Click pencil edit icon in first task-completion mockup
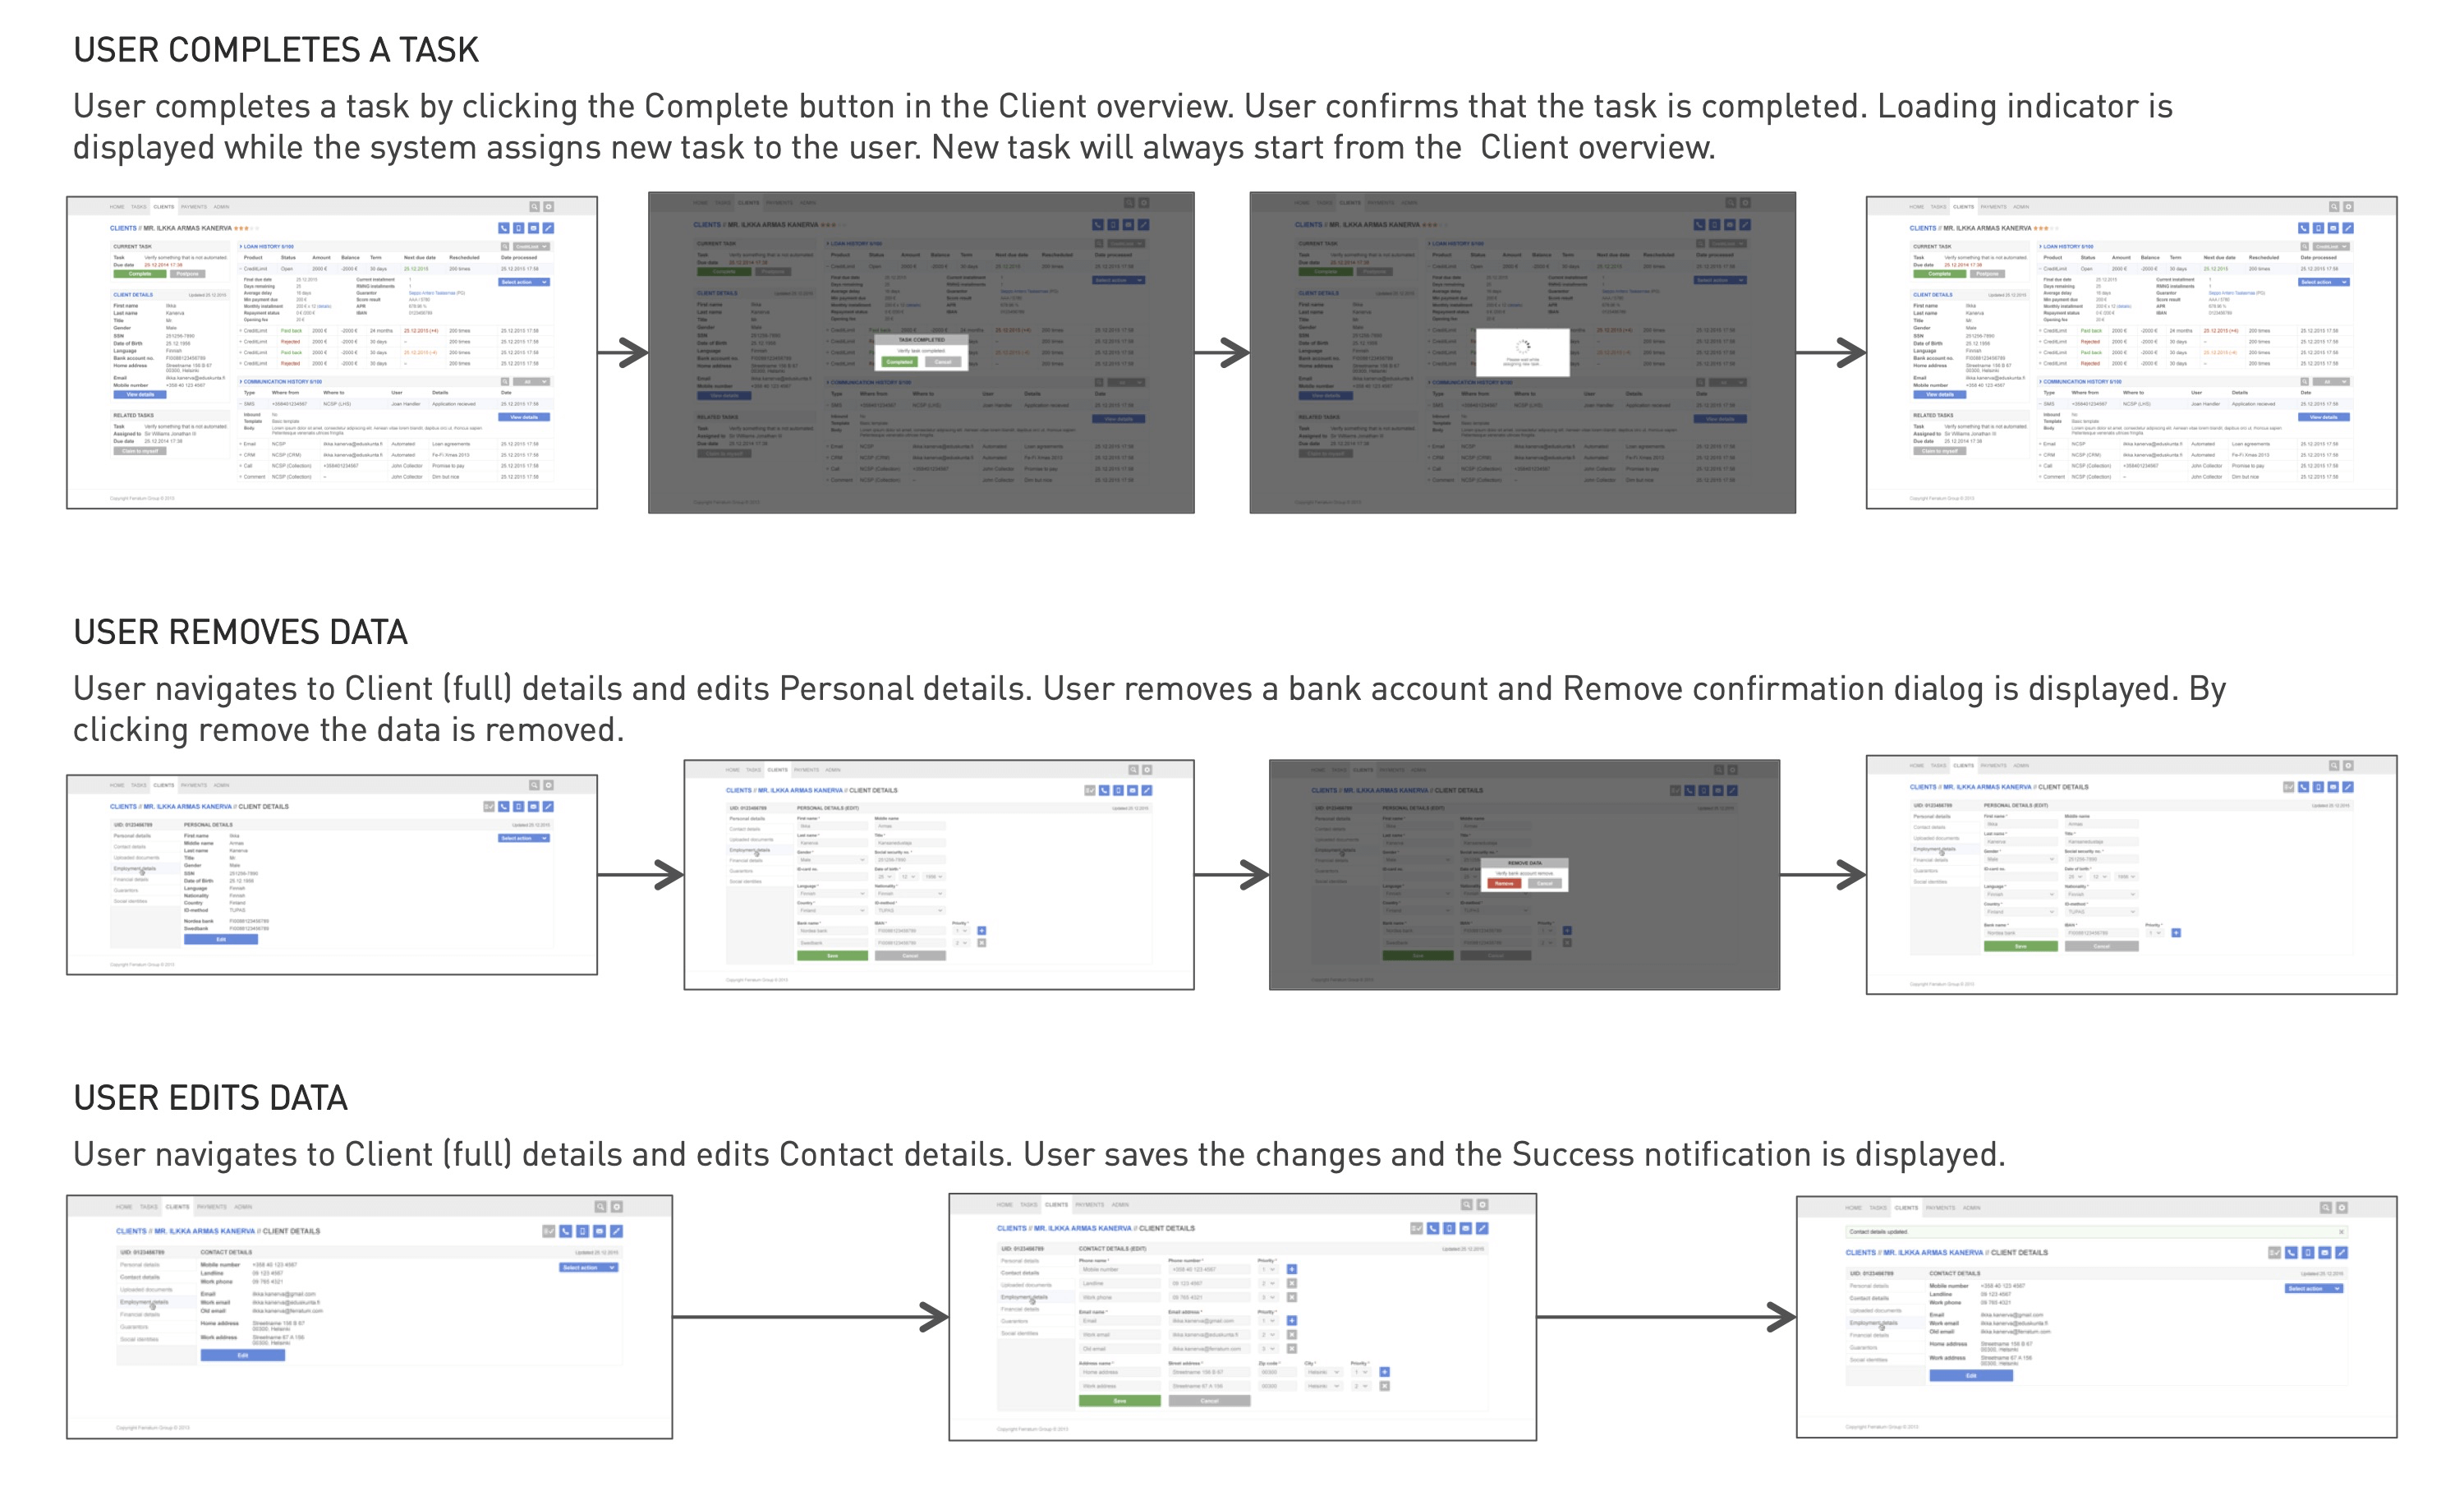Screen dimensions: 2464x1491 tap(548, 228)
